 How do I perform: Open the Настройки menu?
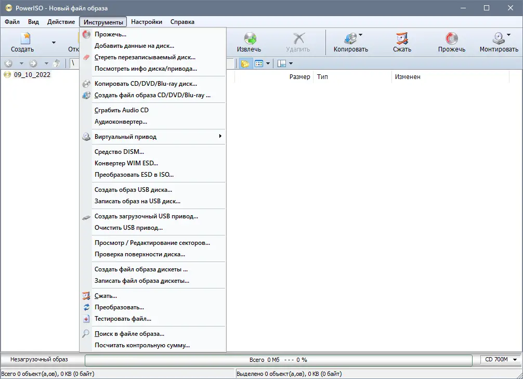pos(146,22)
